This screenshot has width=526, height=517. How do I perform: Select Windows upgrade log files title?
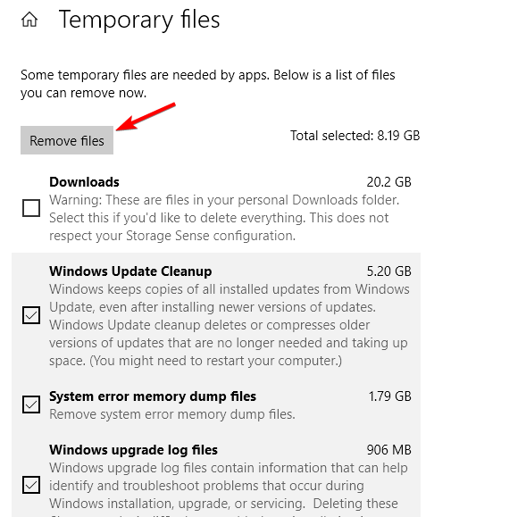click(134, 450)
